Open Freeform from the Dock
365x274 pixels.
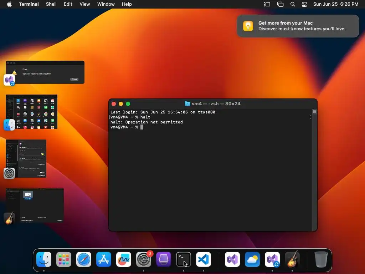point(124,259)
